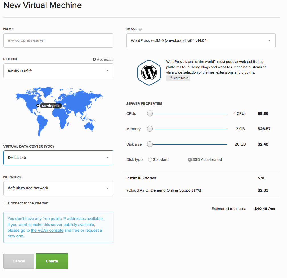This screenshot has width=287, height=278.
Task: Click the Public IP Address N/A value
Action: (x=261, y=178)
